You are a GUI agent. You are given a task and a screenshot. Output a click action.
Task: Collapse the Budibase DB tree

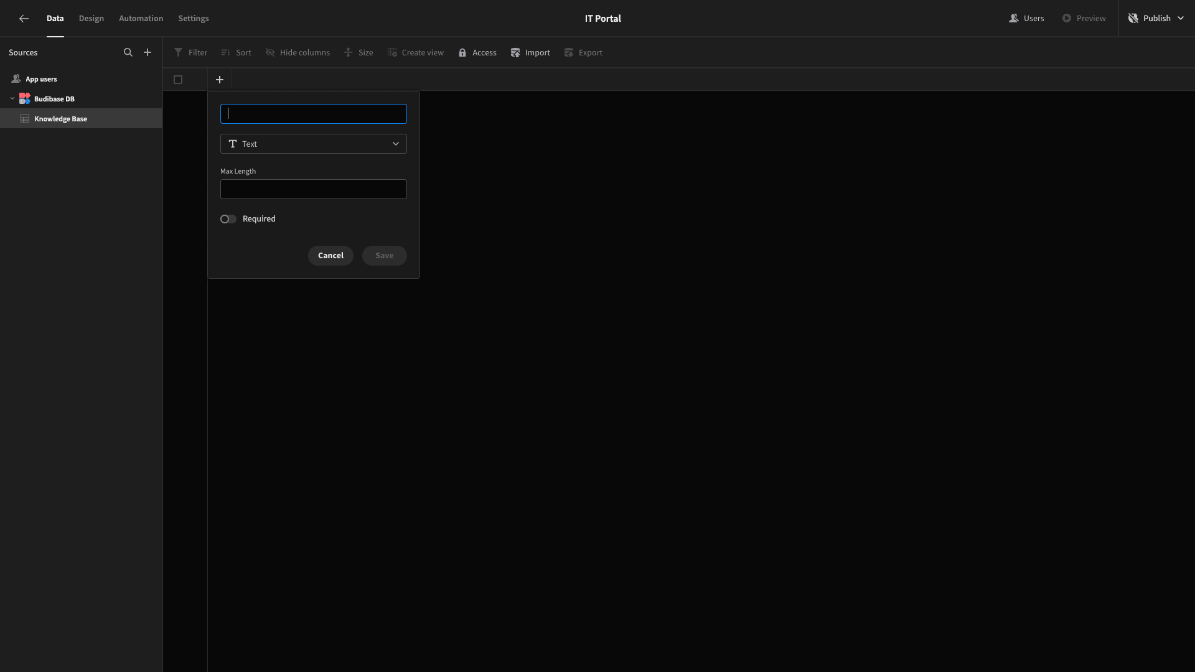[12, 99]
